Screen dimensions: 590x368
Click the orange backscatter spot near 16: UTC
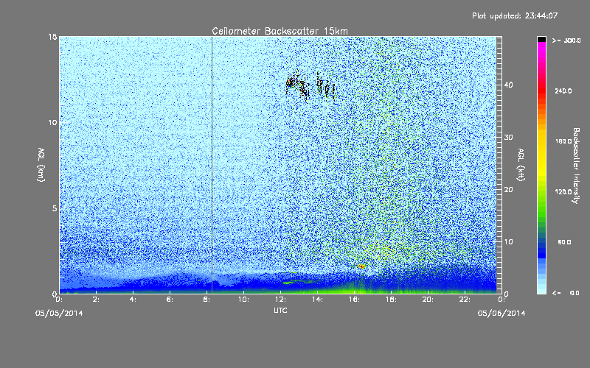361,266
